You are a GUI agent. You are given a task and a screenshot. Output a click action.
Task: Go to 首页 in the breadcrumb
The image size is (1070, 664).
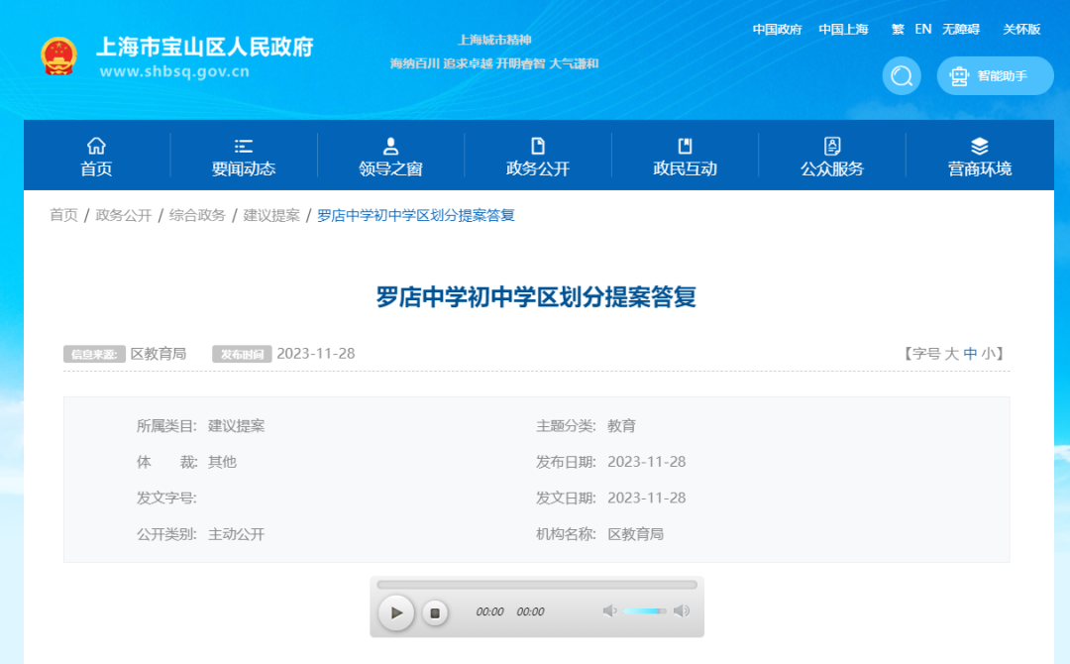tap(64, 216)
